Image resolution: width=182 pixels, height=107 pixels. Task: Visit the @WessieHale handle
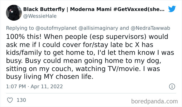[40, 16]
